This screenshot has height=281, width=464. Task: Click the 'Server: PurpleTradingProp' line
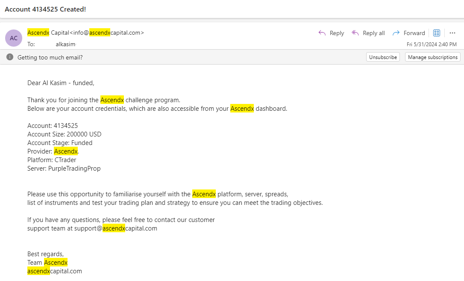[64, 169]
